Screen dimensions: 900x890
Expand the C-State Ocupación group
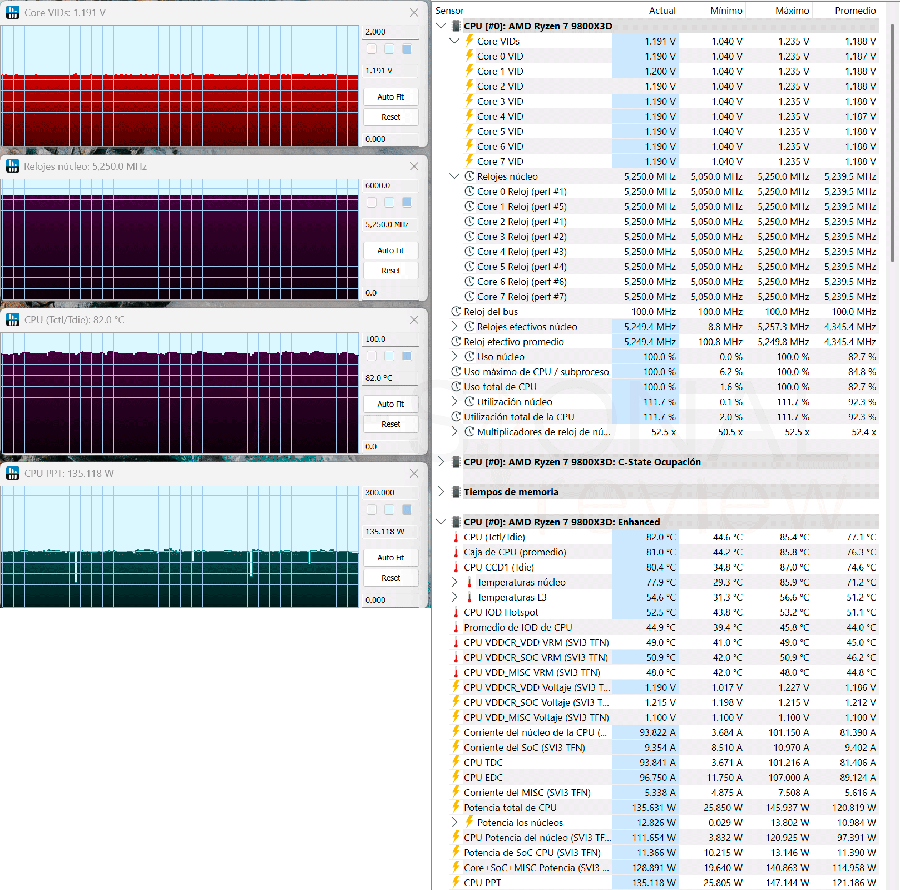click(x=441, y=461)
